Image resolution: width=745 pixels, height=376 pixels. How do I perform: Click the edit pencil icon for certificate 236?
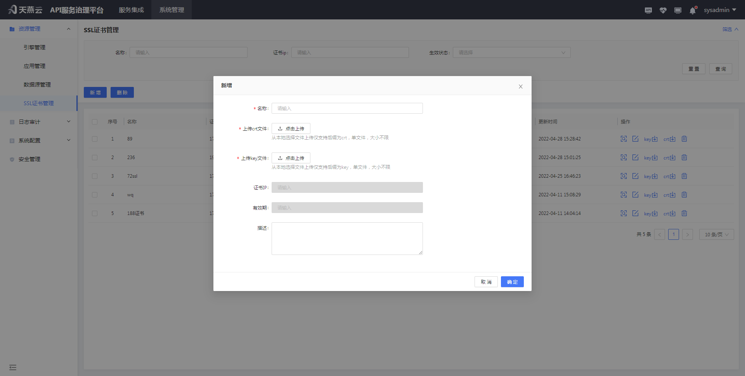(x=636, y=157)
